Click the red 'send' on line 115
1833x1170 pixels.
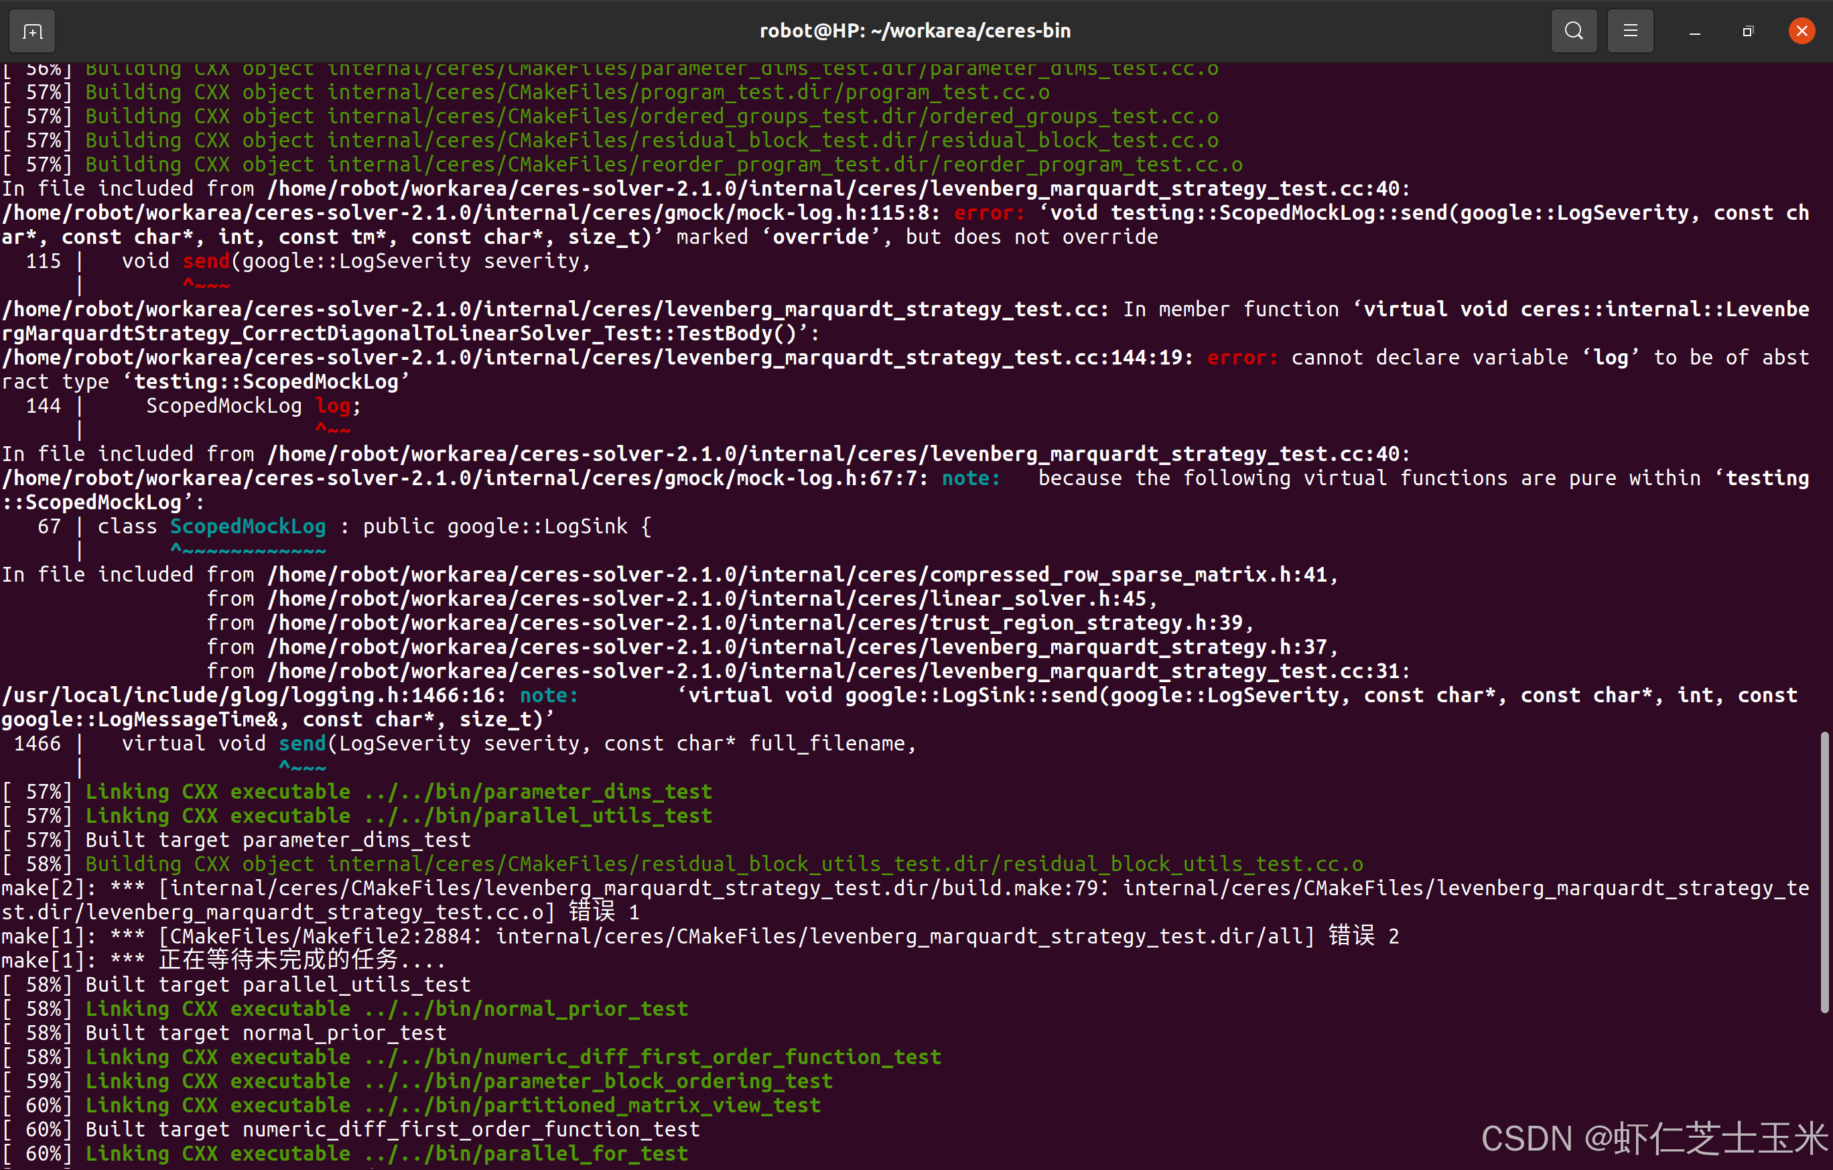click(x=206, y=261)
